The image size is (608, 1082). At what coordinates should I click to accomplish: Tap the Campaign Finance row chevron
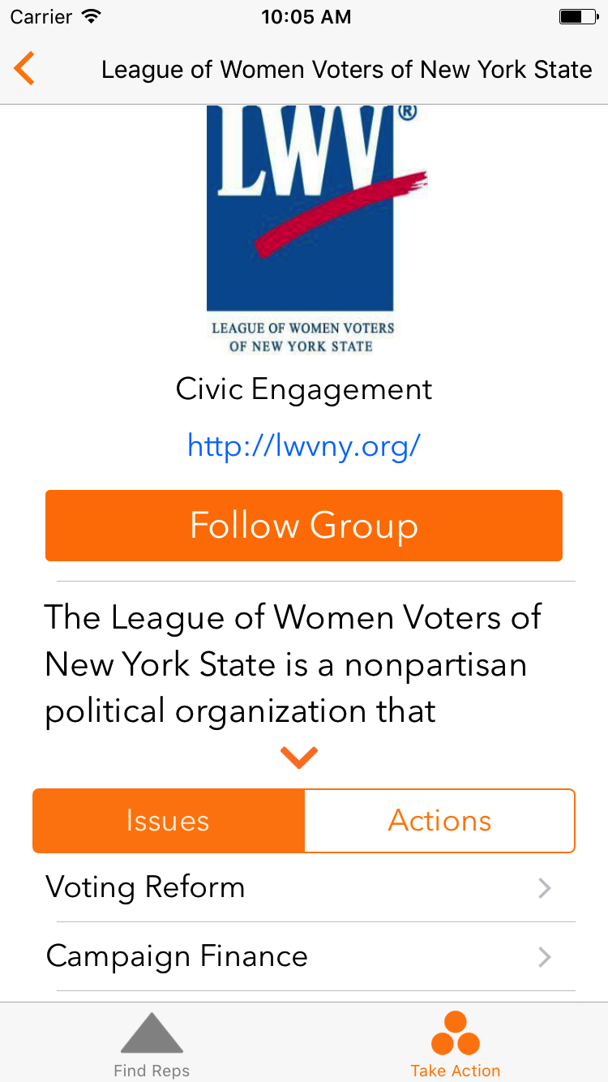point(545,958)
